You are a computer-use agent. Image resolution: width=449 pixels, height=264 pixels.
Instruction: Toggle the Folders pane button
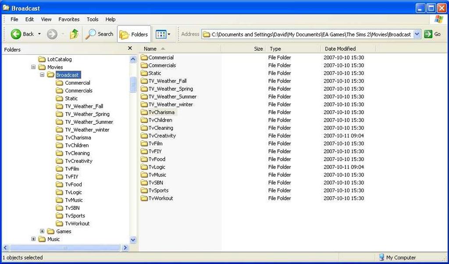click(134, 34)
